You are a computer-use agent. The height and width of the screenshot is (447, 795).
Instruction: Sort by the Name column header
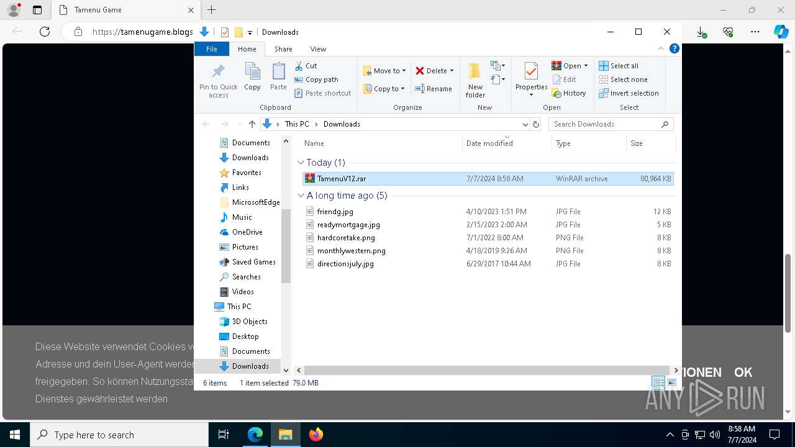point(381,143)
